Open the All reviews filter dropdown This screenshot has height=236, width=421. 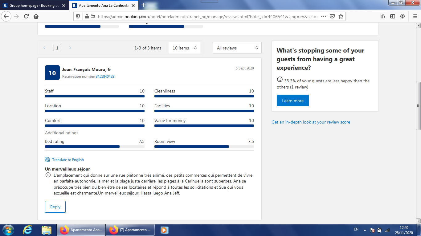(237, 48)
